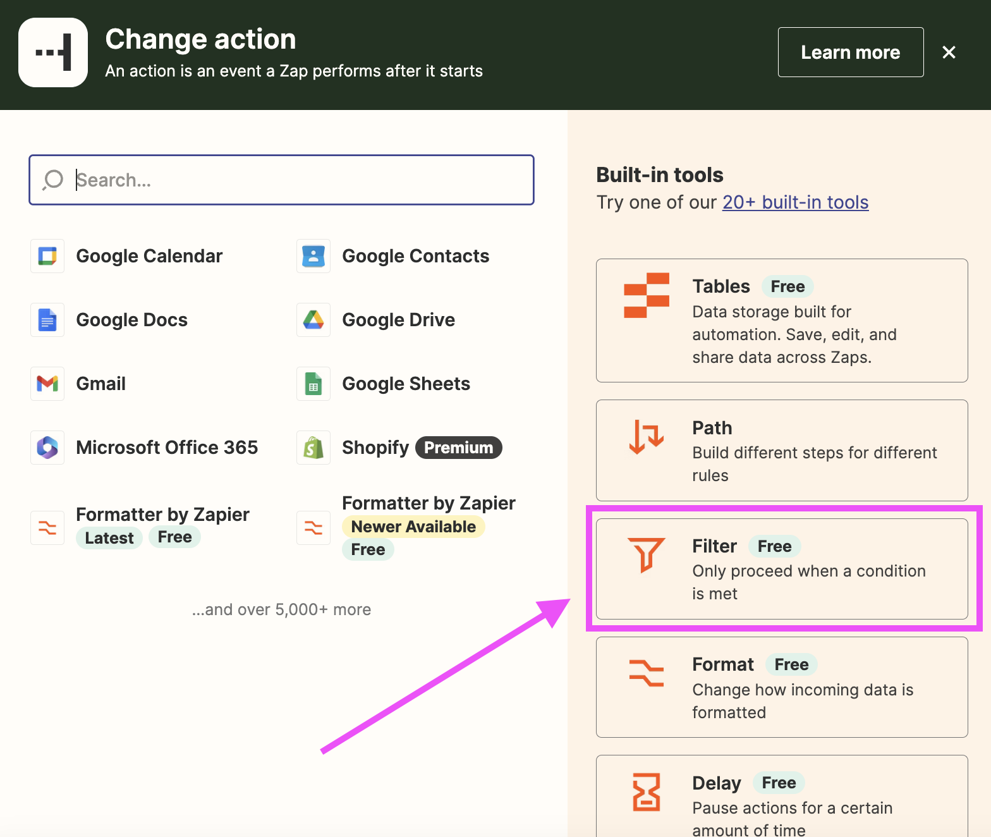Viewport: 991px width, 837px height.
Task: Click the Learn more button
Action: (851, 52)
